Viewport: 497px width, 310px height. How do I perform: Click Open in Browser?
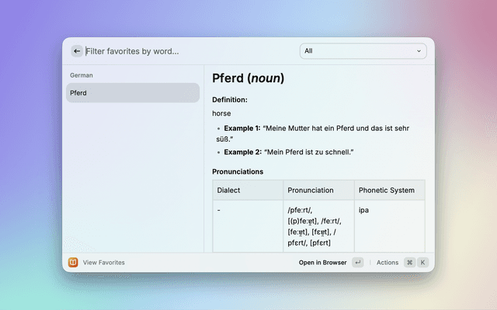pos(322,263)
